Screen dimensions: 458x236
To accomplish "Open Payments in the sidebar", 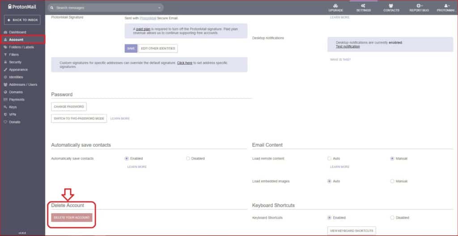I will click(17, 100).
